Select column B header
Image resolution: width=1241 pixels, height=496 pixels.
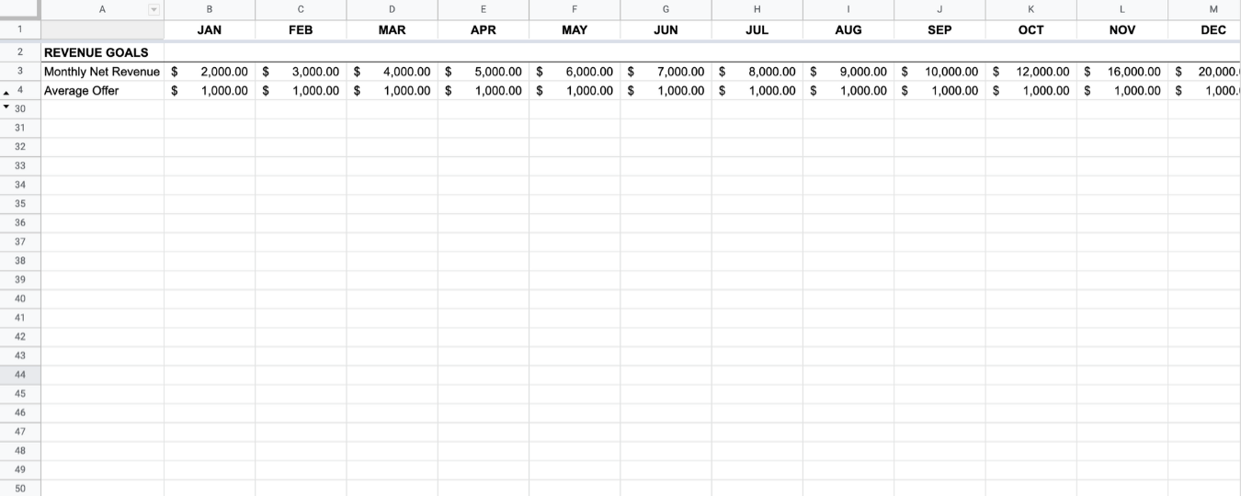[x=209, y=9]
